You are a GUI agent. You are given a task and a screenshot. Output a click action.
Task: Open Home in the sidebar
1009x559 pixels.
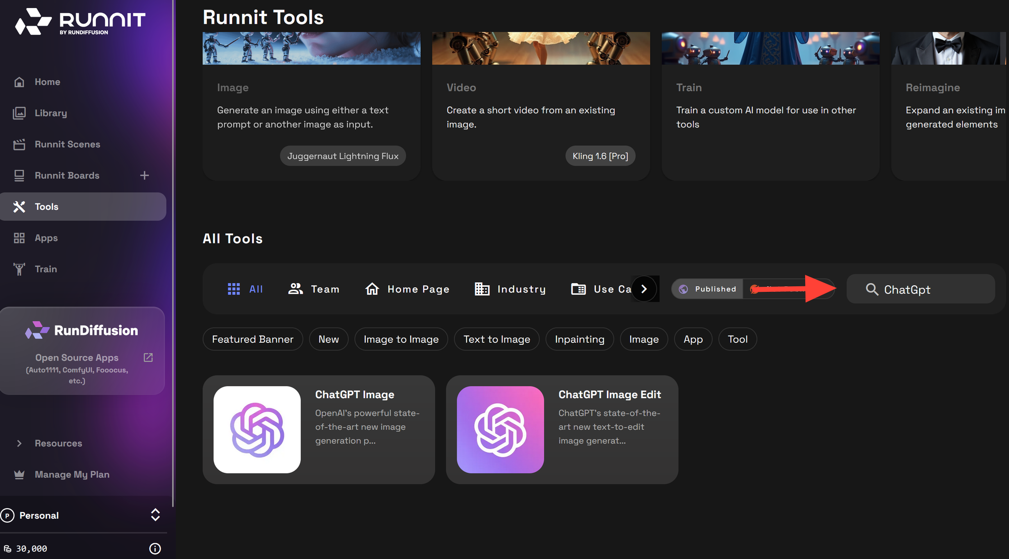click(x=47, y=82)
